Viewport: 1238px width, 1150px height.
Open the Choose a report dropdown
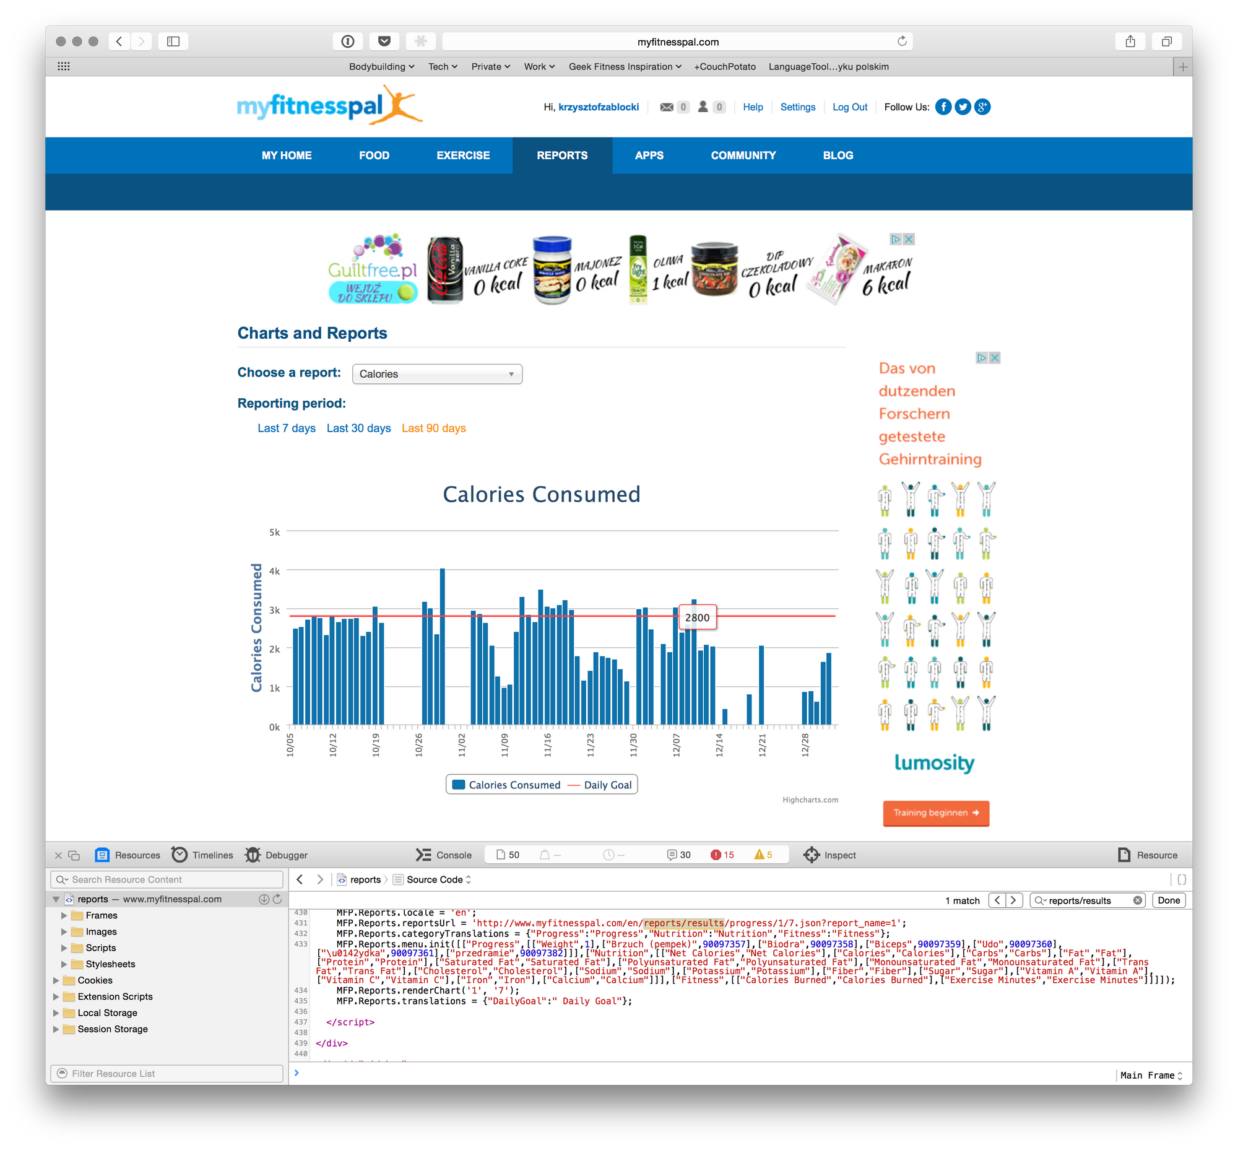pyautogui.click(x=437, y=374)
